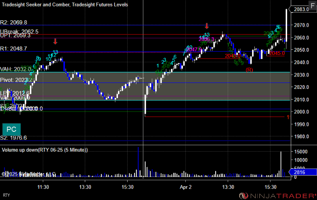Viewport: 317px width, 200px height.
Task: Click the magenta 2047.9 price label
Action: click(x=194, y=50)
